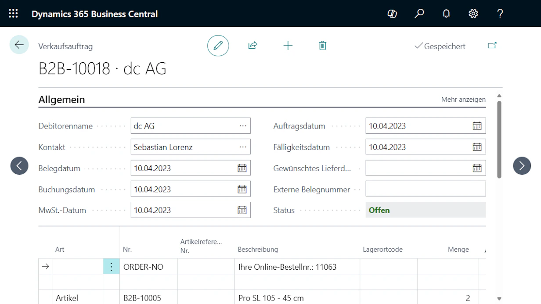Click the Kontakt field with Sebastian Lorenz
Image resolution: width=541 pixels, height=304 pixels.
click(x=191, y=147)
